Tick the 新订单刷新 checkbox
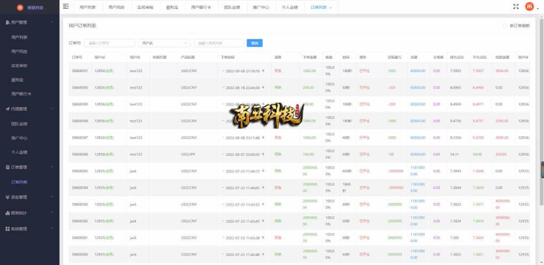544x265 pixels. (x=505, y=25)
